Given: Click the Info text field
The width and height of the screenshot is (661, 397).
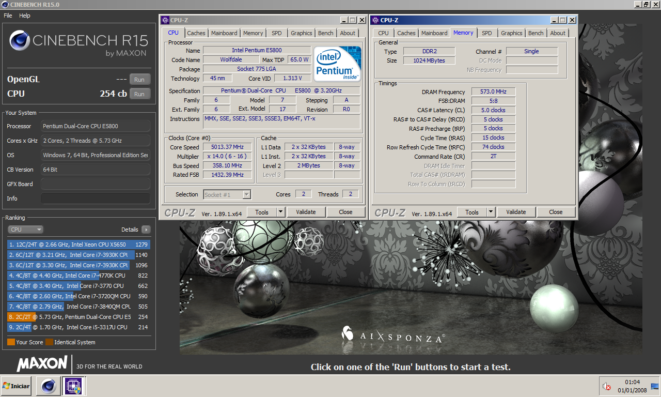Looking at the screenshot, I should (96, 198).
